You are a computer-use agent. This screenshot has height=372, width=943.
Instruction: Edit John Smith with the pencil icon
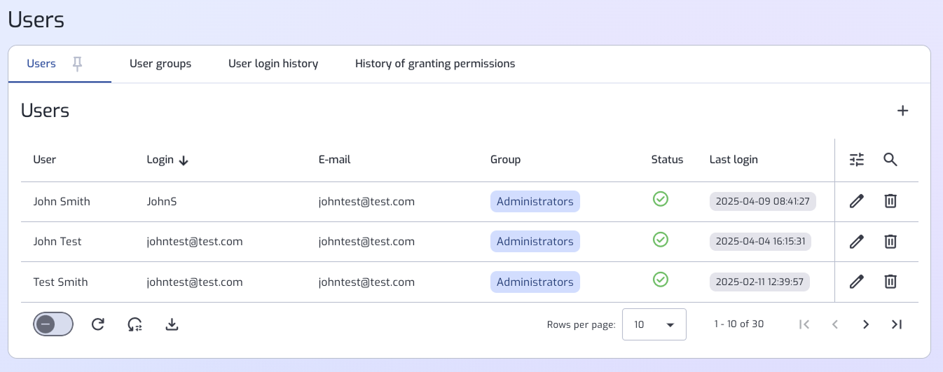pos(856,201)
